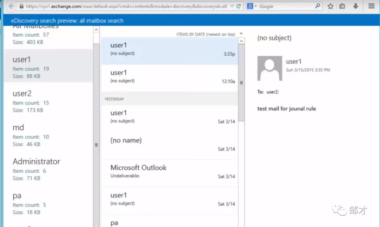Click the bookmark star icon
380x227 pixels.
pos(330,6)
